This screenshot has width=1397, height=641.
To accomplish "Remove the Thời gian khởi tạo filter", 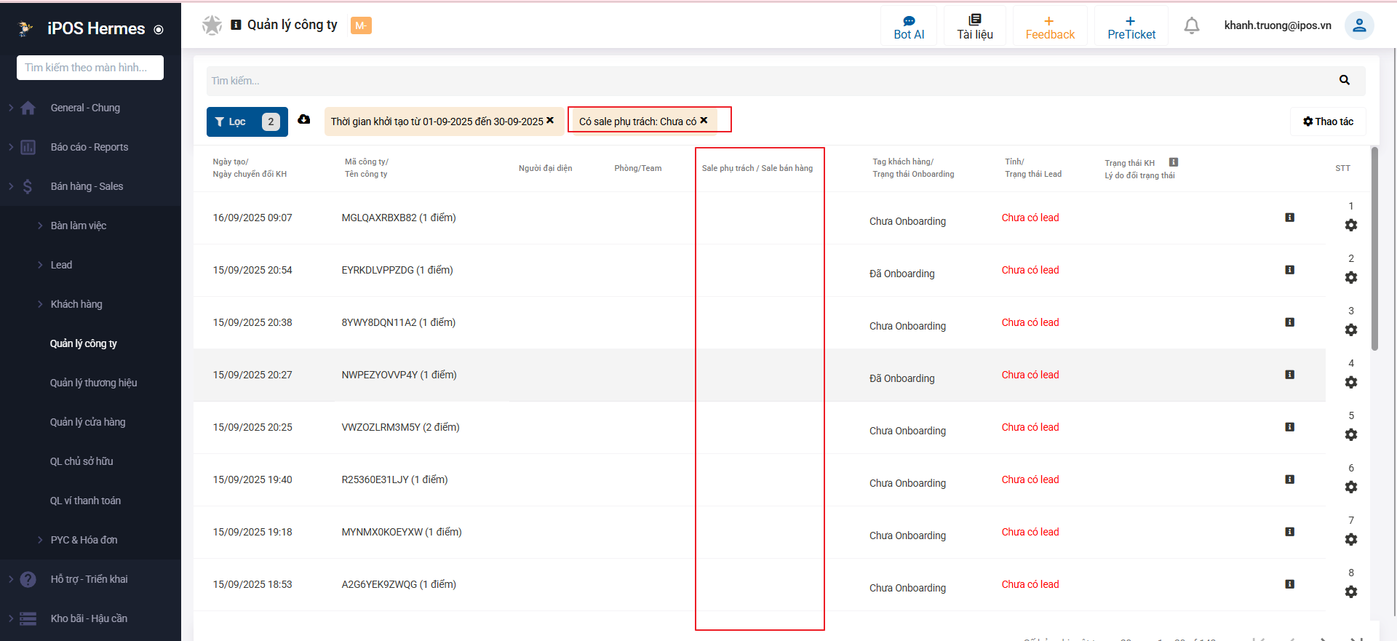I will pos(550,121).
